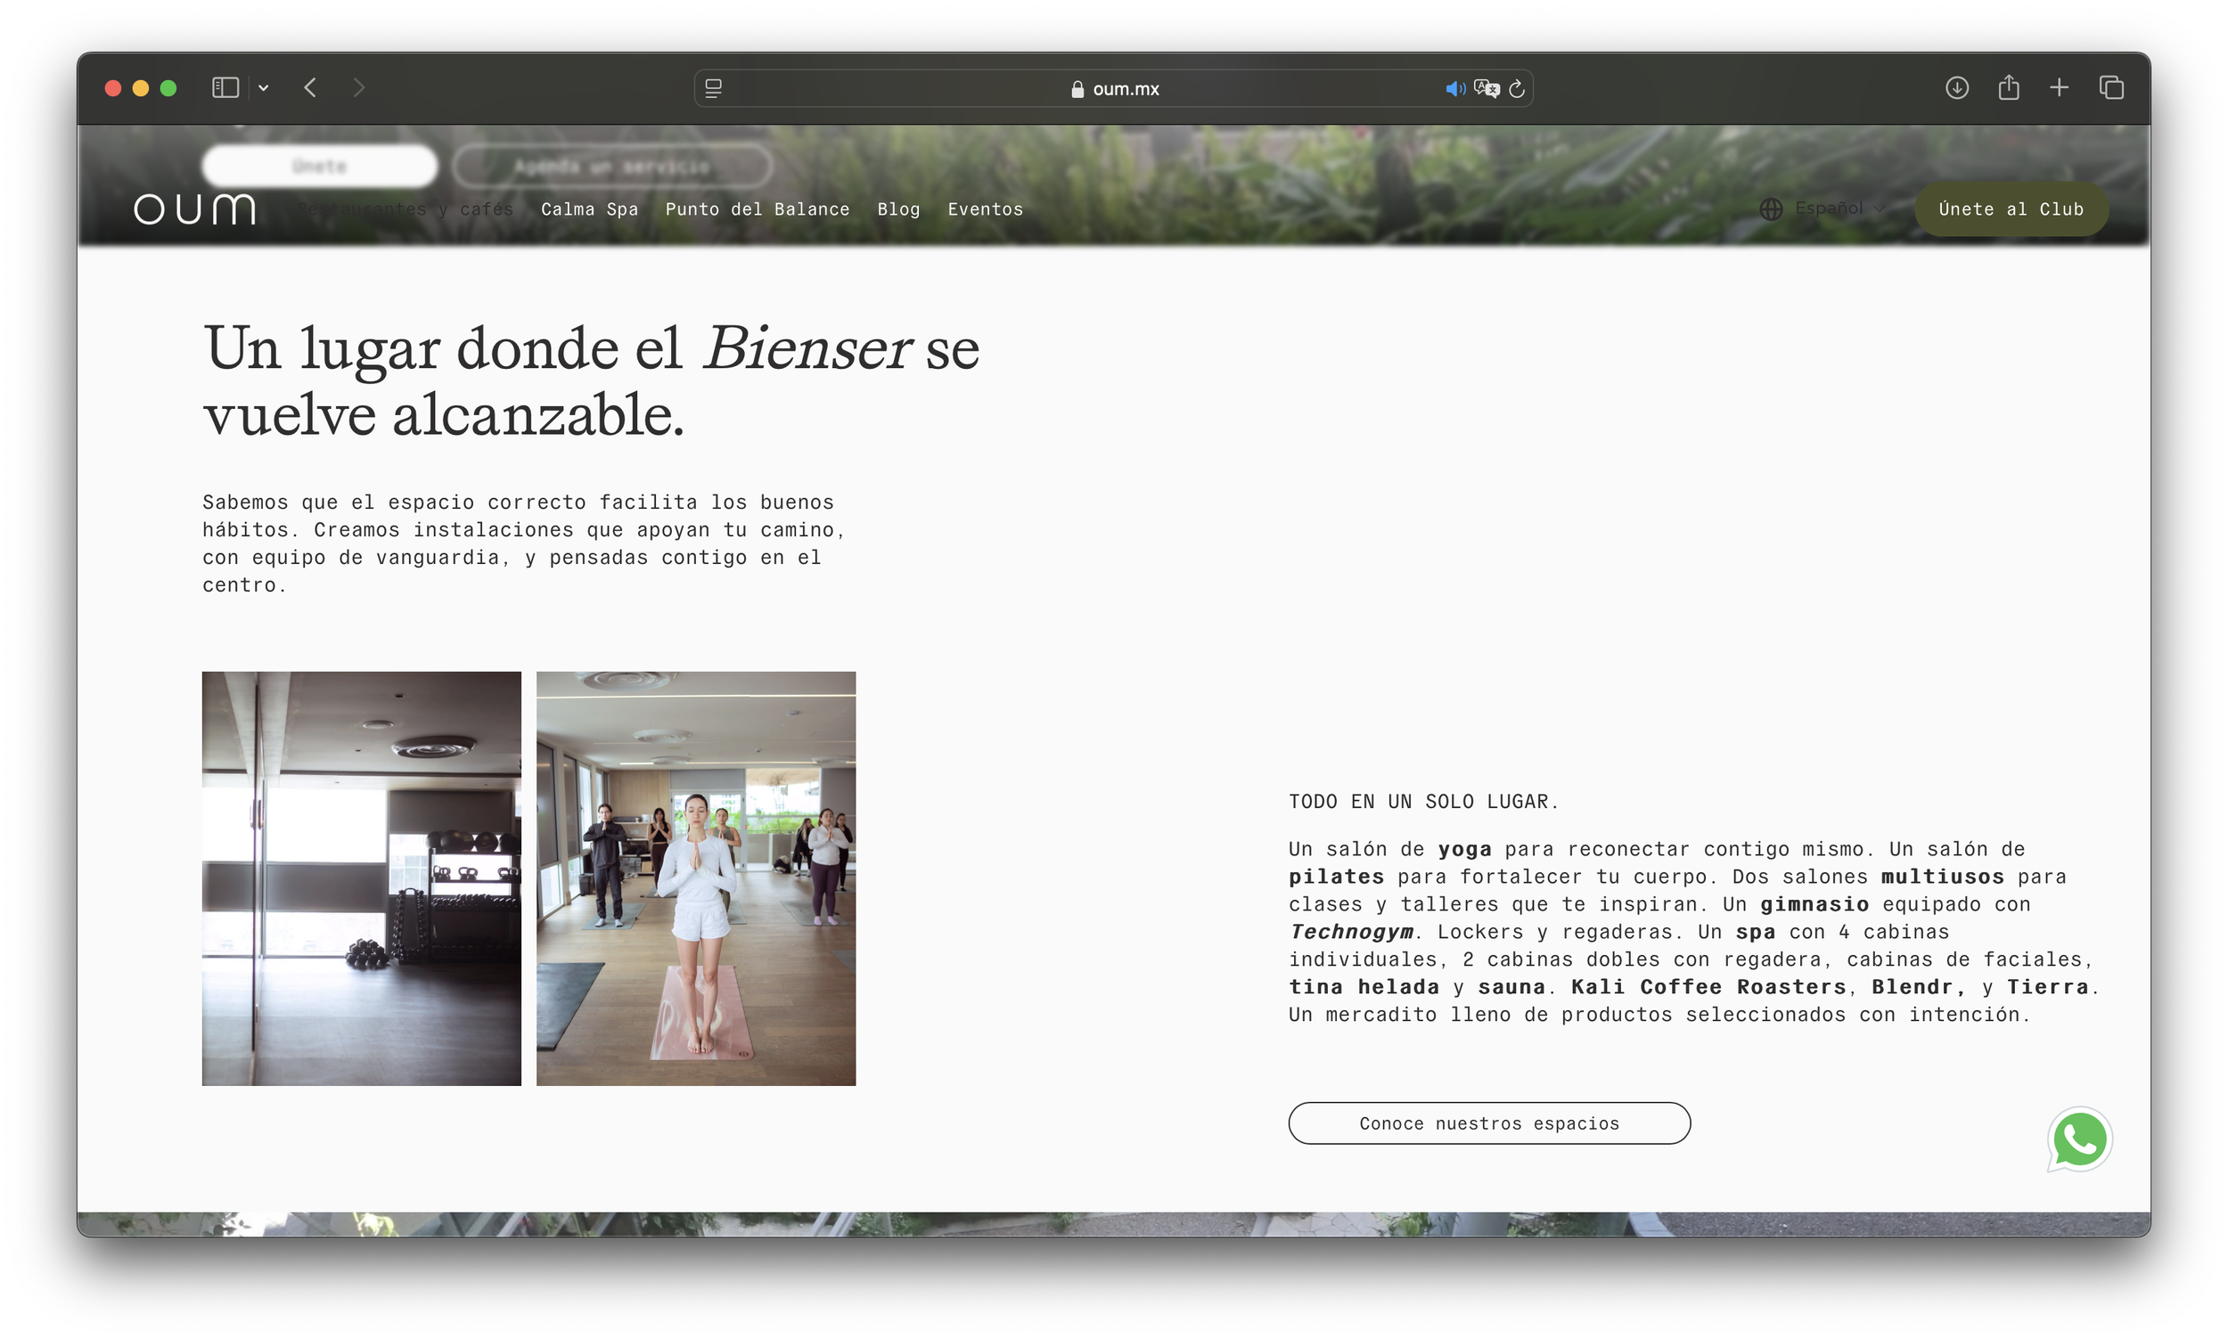Open a new tab with plus
The image size is (2228, 1339).
pyautogui.click(x=2060, y=87)
